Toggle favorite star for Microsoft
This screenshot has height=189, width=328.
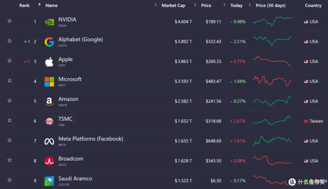pyautogui.click(x=9, y=81)
